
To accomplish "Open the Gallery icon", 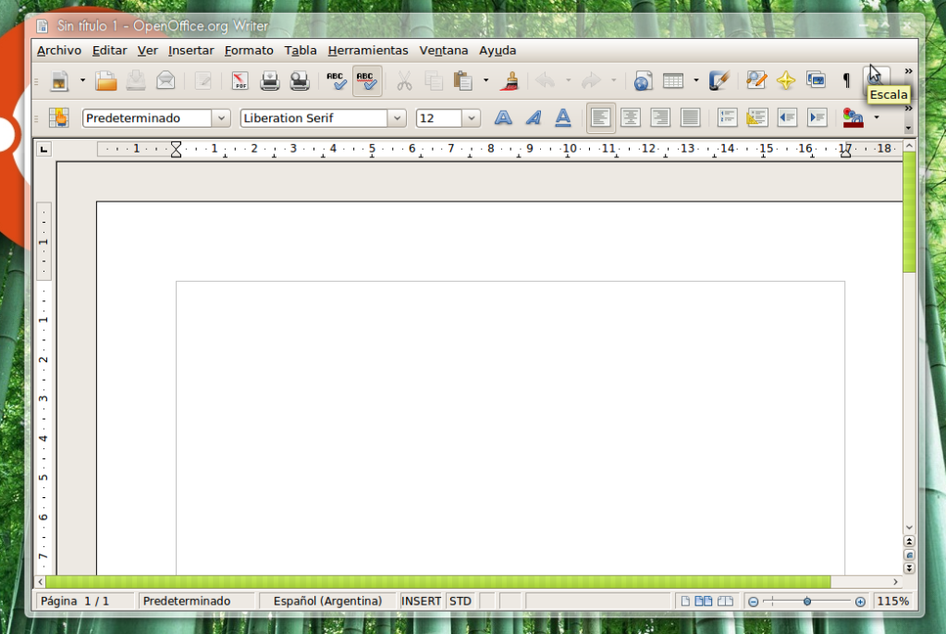I will click(x=816, y=80).
